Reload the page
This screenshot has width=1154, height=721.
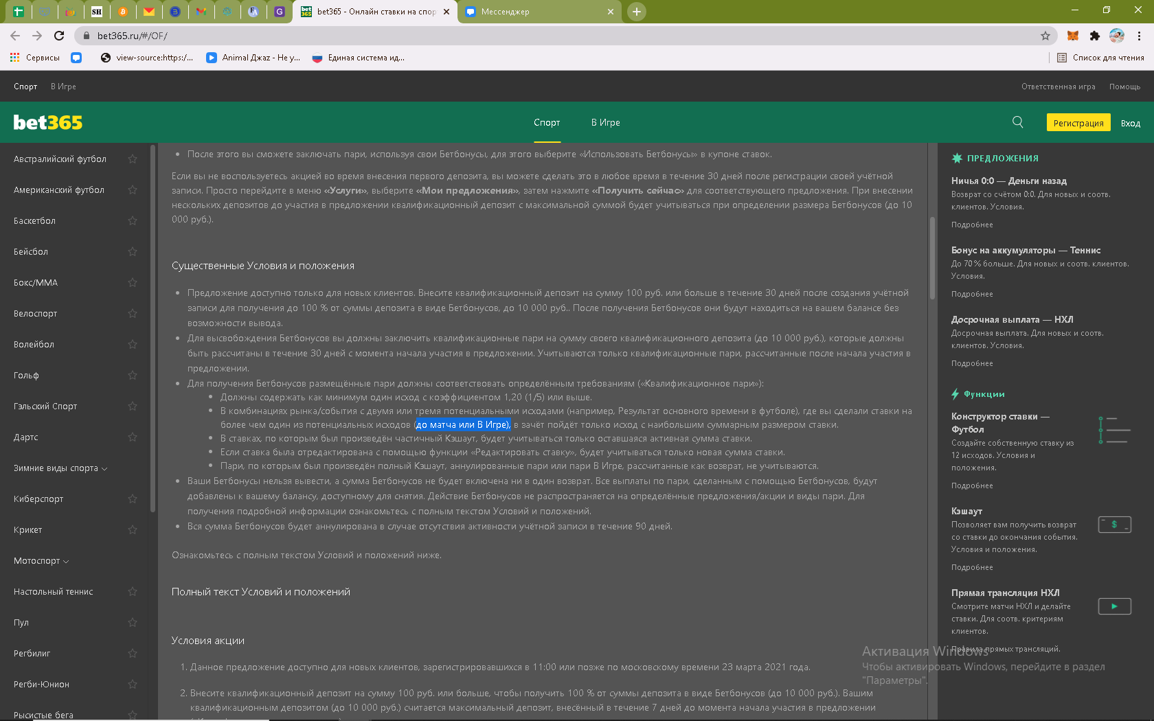coord(59,36)
